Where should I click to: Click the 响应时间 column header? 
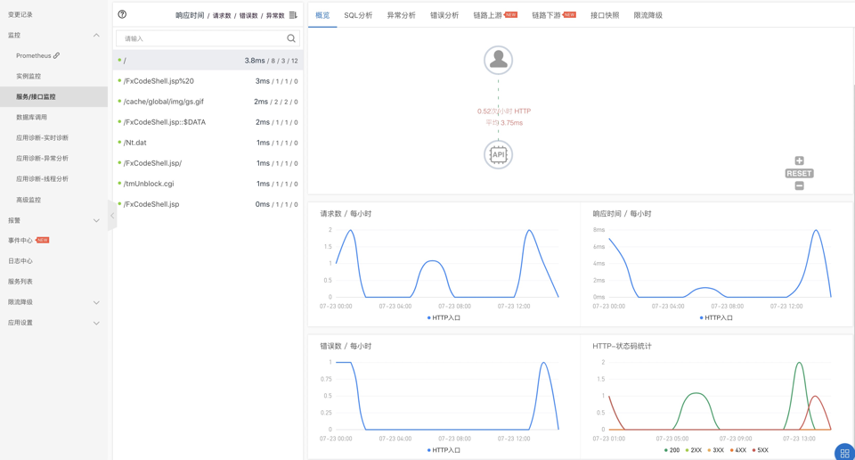(x=190, y=15)
